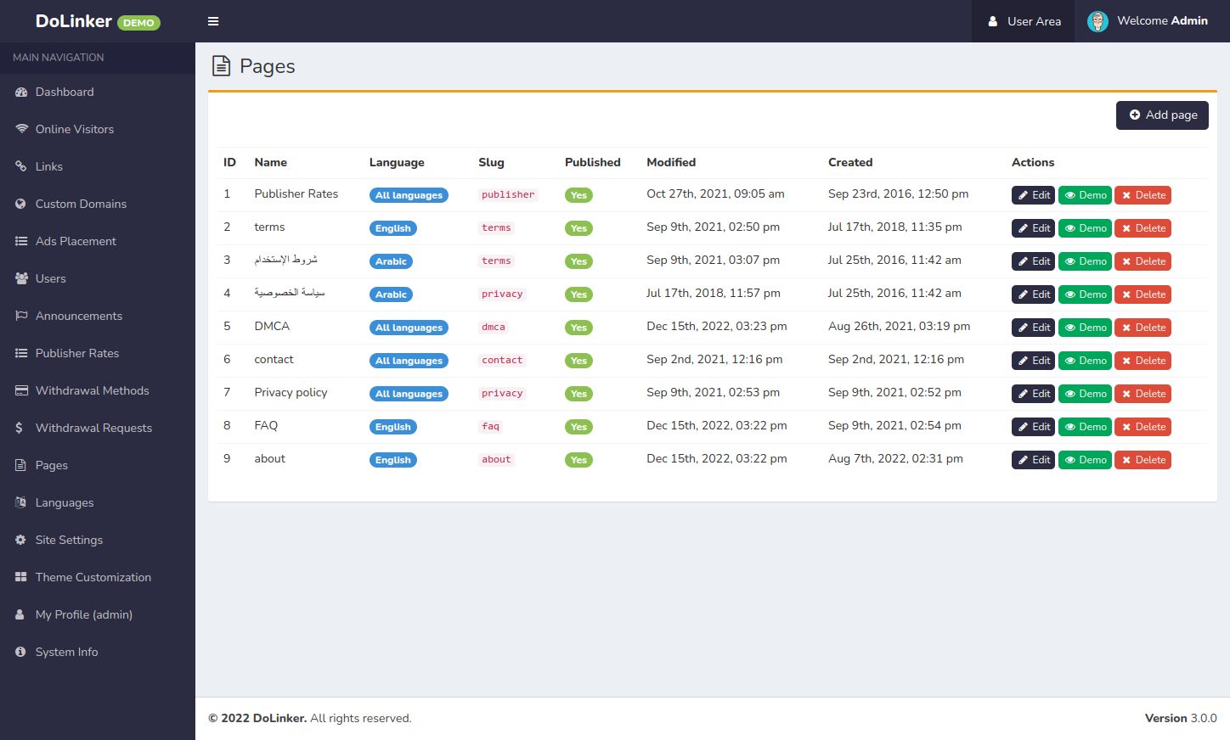Click the Online Visitors wifi icon
The width and height of the screenshot is (1230, 740).
click(21, 129)
